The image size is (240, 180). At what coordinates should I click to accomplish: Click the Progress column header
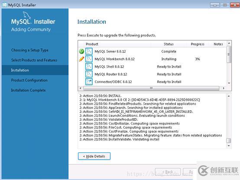[x=198, y=44]
